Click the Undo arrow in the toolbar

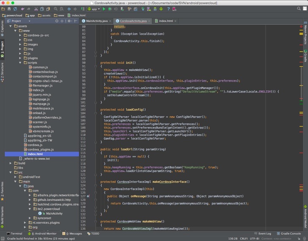coord(23,8)
